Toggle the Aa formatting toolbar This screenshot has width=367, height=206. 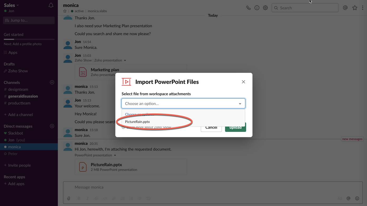click(x=340, y=198)
